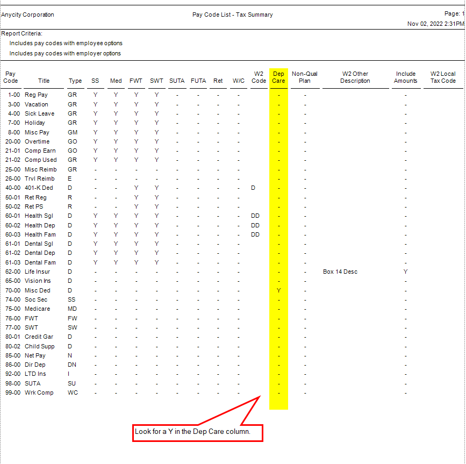
Task: Click type 'SU' for pay code 98-00
Action: pyautogui.click(x=71, y=383)
